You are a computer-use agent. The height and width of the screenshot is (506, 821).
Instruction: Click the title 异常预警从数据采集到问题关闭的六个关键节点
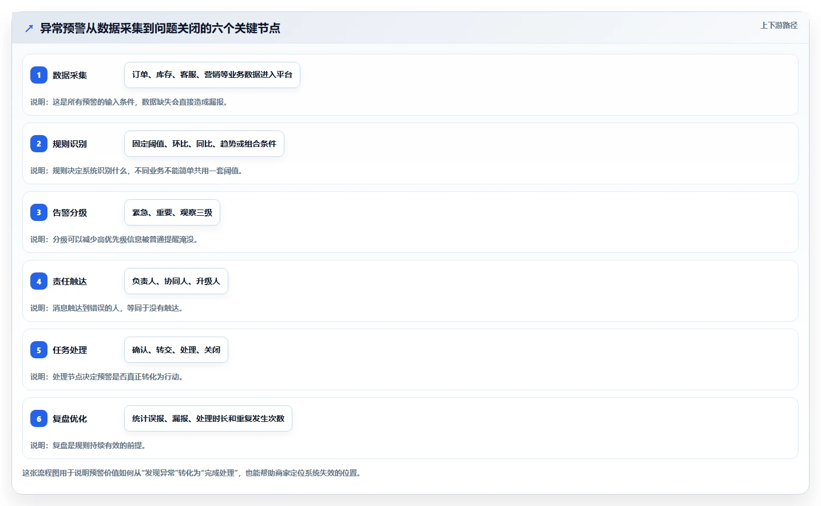click(x=160, y=28)
